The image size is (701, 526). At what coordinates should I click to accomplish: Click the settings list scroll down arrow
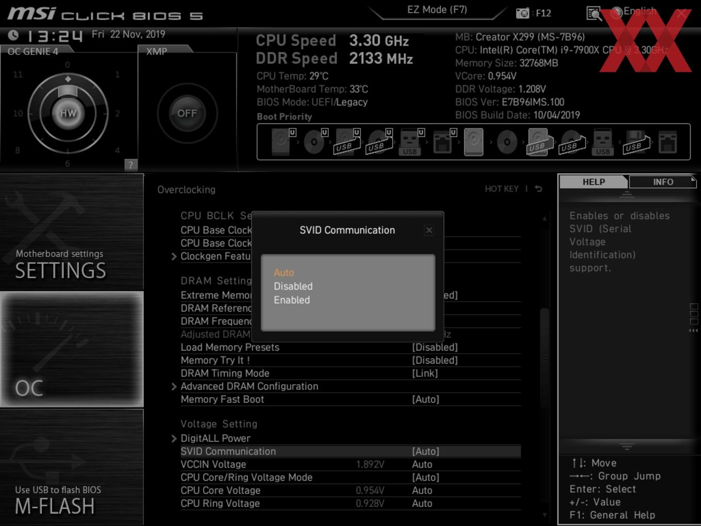tap(544, 515)
